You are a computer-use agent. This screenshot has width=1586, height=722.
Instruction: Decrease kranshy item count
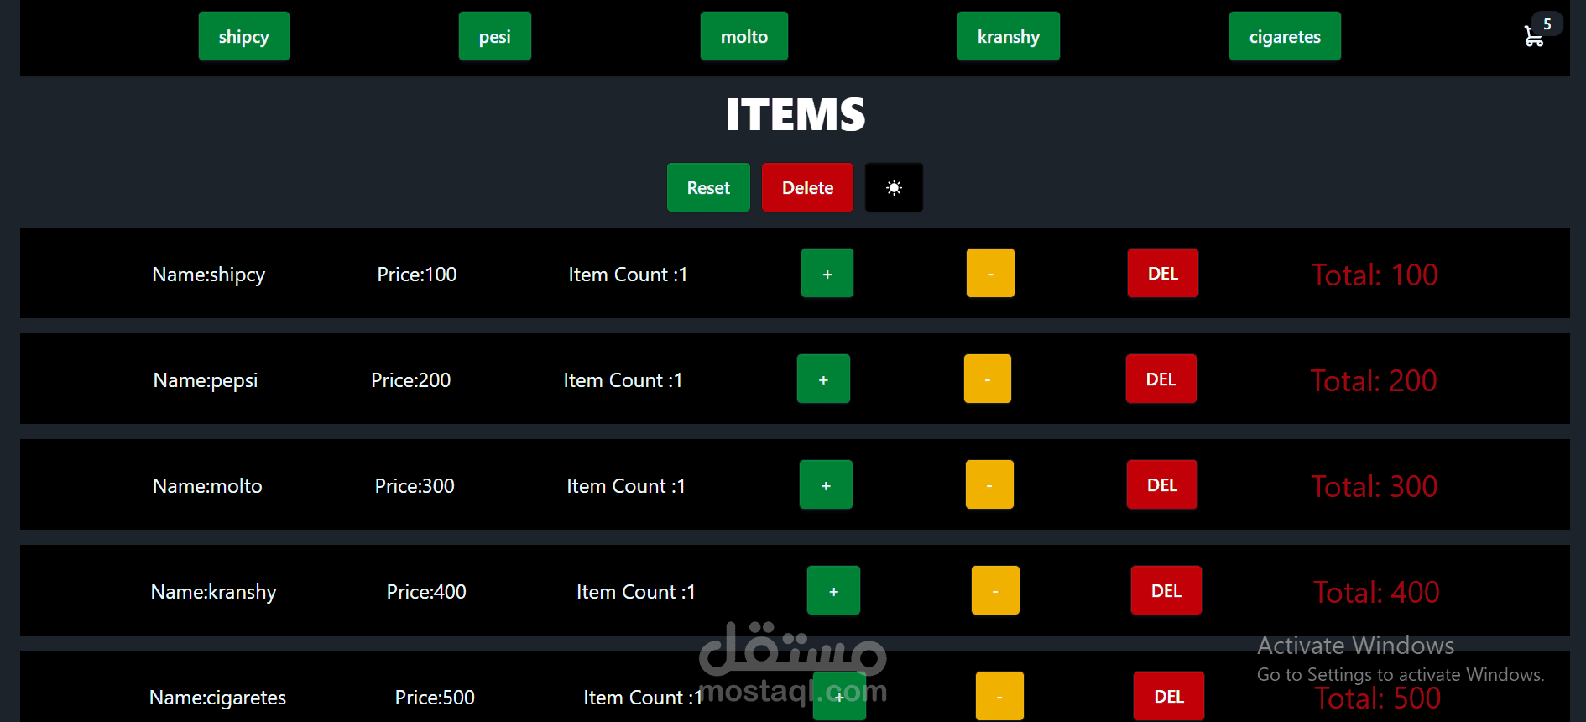(995, 590)
